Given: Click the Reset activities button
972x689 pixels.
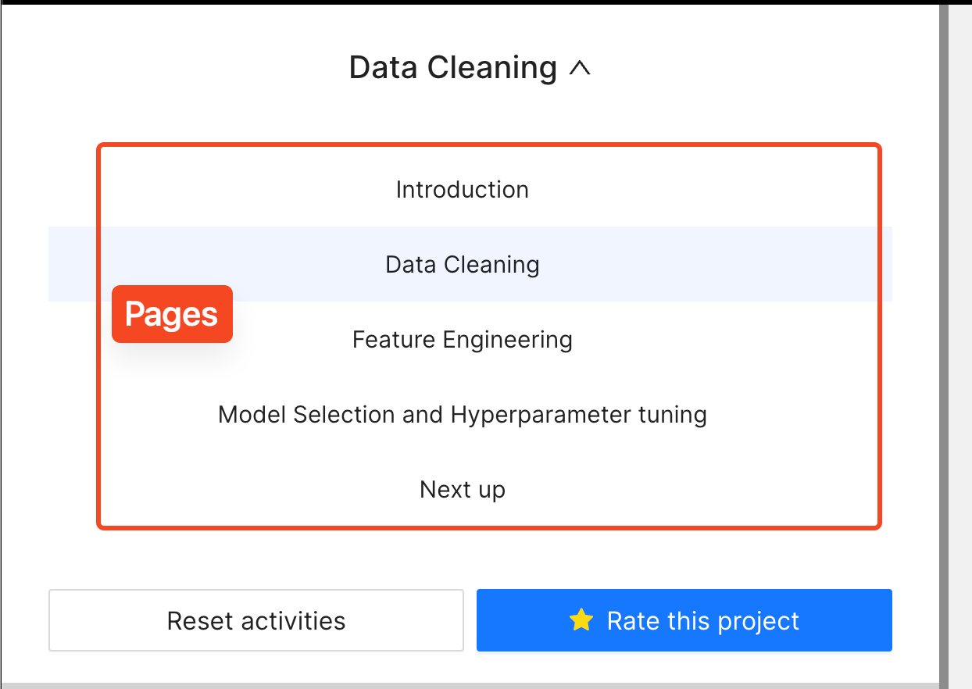Looking at the screenshot, I should pyautogui.click(x=256, y=620).
